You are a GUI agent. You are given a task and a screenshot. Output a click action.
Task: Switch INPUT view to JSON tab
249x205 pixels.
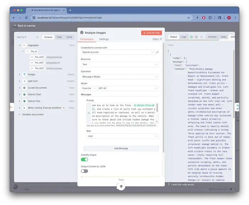tap(69, 37)
